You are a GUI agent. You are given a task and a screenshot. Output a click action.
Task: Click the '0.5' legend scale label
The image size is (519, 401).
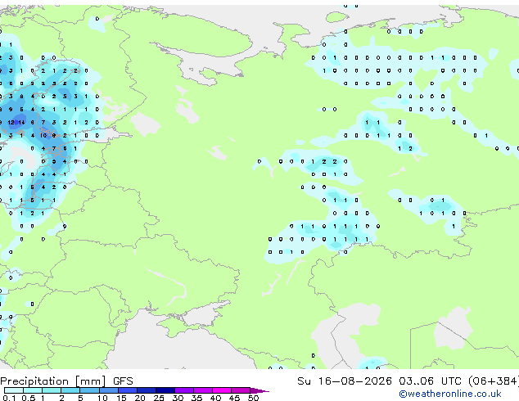[x=29, y=398]
